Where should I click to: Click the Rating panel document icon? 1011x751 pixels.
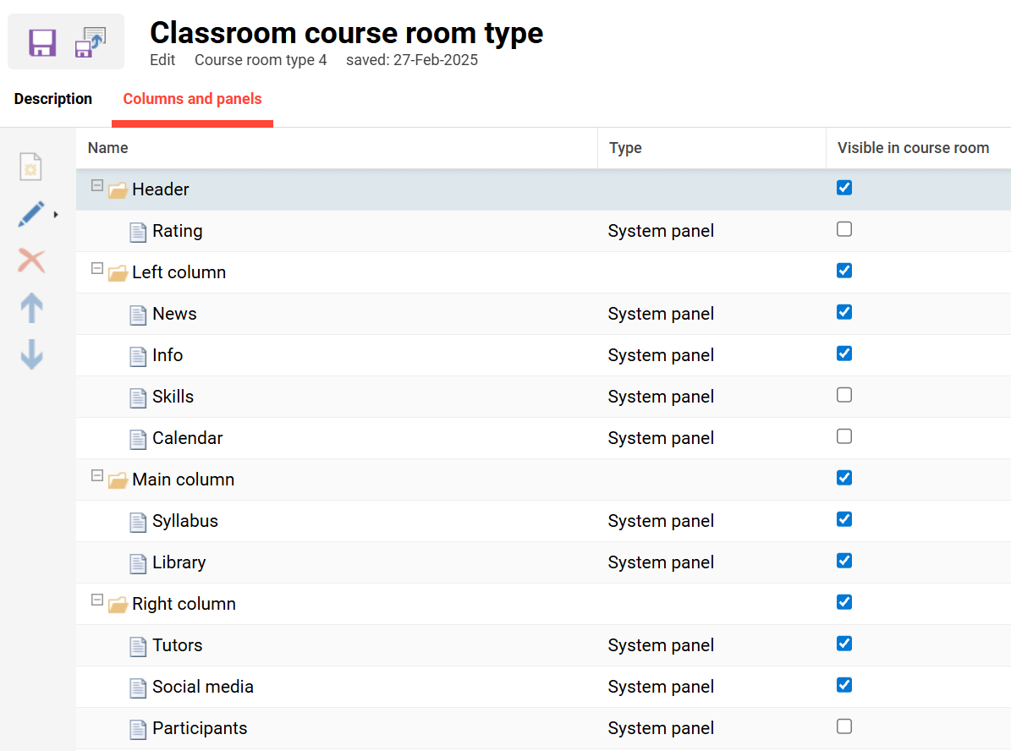(x=138, y=230)
